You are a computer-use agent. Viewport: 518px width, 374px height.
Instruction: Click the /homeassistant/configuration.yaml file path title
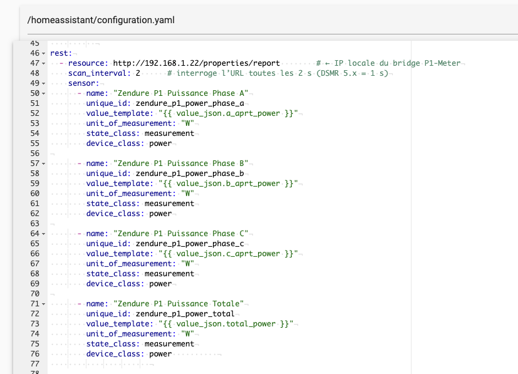pyautogui.click(x=101, y=20)
